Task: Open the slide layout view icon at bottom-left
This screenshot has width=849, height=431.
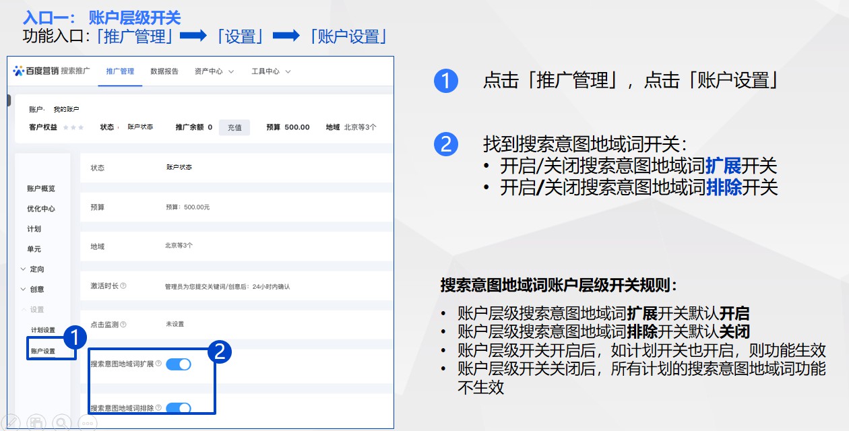Action: point(36,422)
